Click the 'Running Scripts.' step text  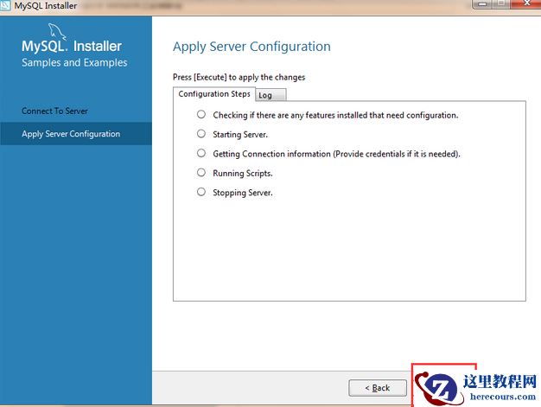[x=243, y=173]
